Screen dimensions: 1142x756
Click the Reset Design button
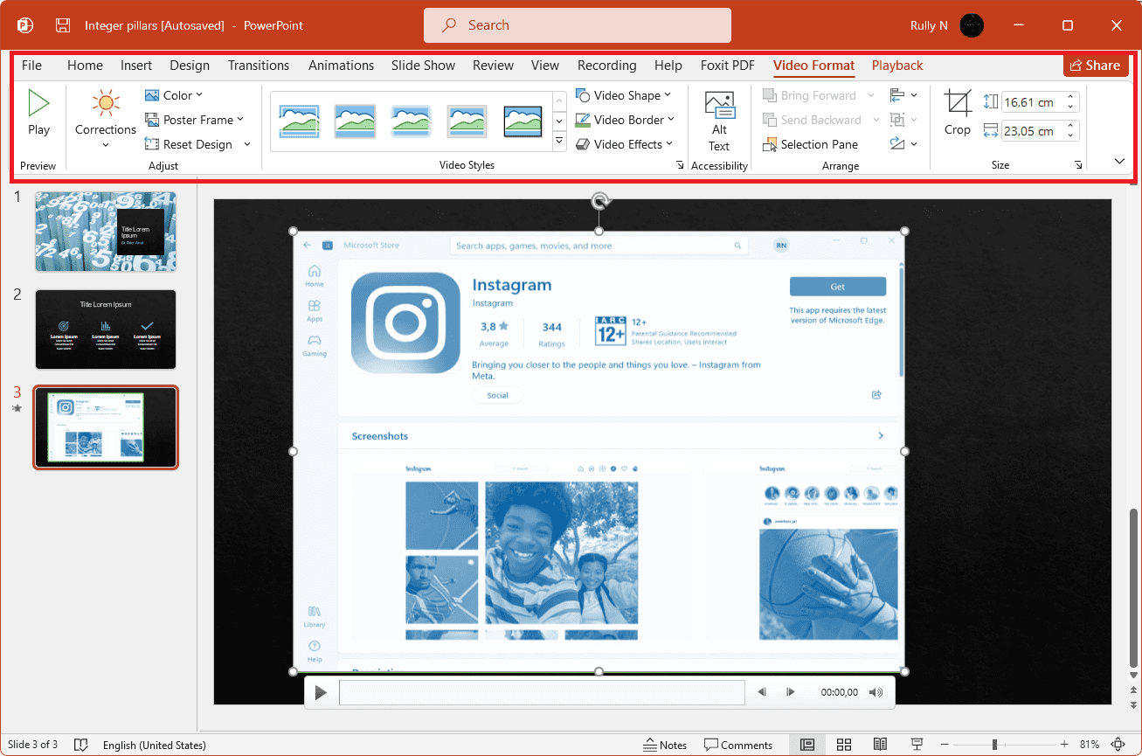click(x=189, y=144)
